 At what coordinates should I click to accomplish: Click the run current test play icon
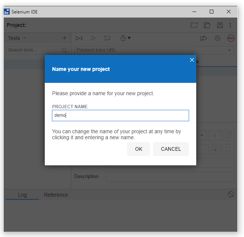(93, 38)
